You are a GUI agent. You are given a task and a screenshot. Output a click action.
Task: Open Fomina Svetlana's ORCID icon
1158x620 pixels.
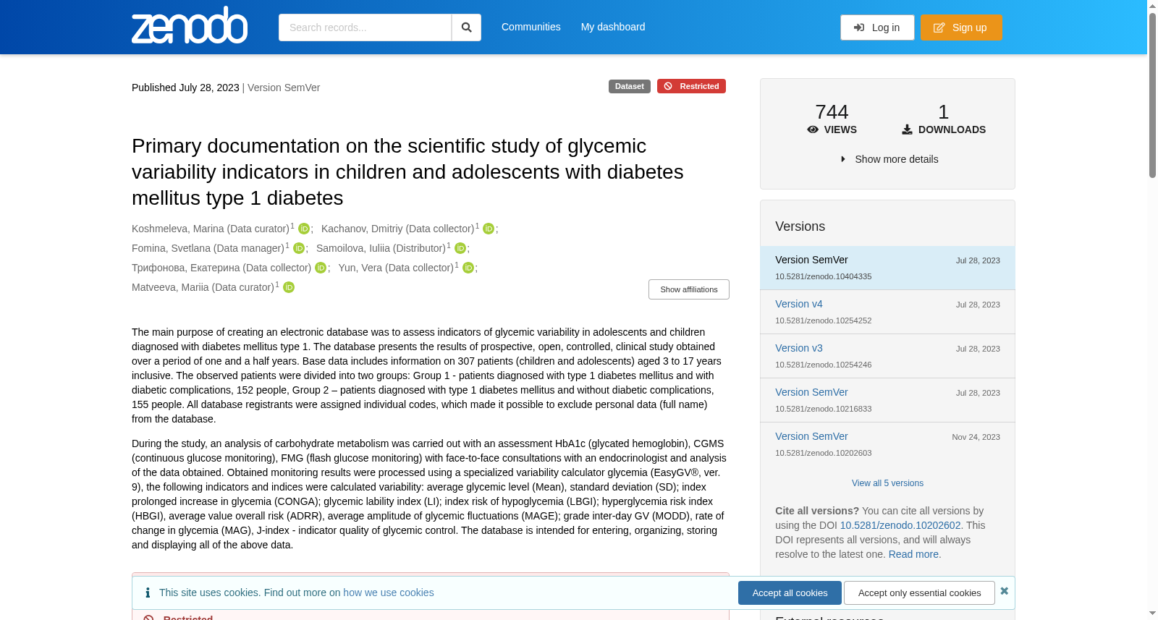click(x=299, y=248)
